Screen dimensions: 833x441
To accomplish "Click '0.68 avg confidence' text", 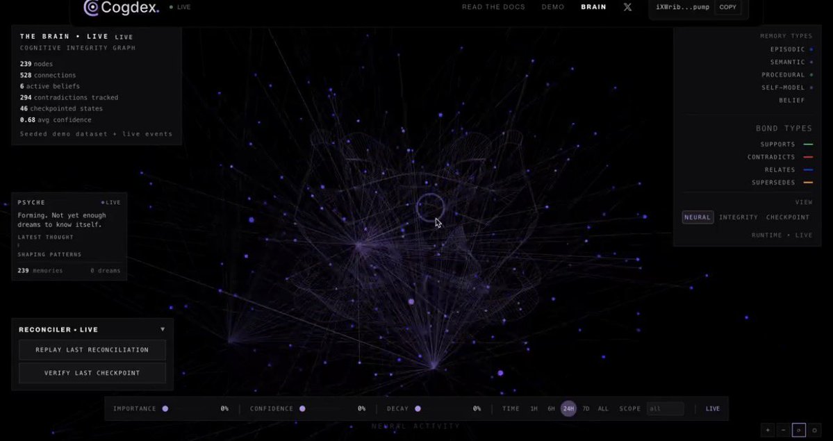I will tap(56, 120).
